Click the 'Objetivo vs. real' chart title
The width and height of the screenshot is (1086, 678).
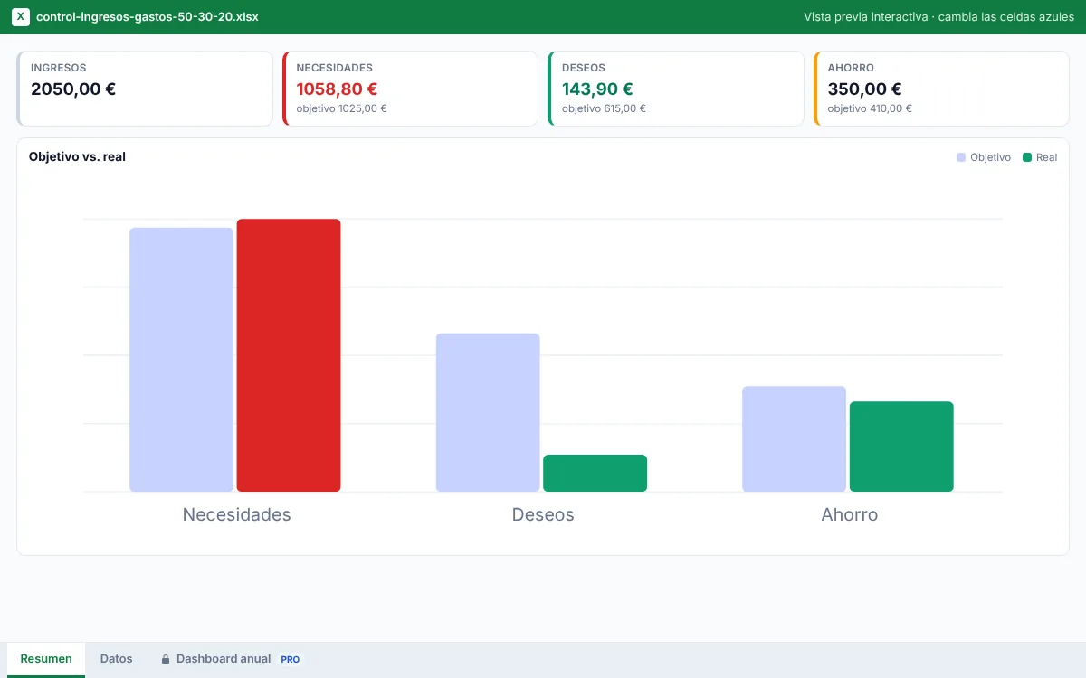pyautogui.click(x=77, y=157)
